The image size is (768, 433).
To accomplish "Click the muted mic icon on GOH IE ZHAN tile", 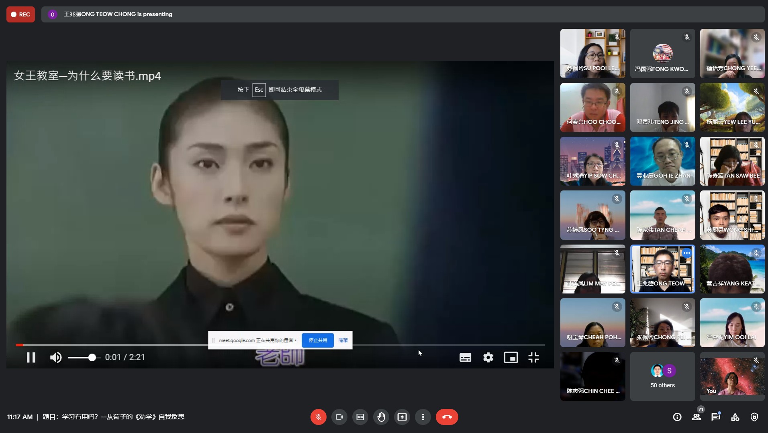I will 687,145.
